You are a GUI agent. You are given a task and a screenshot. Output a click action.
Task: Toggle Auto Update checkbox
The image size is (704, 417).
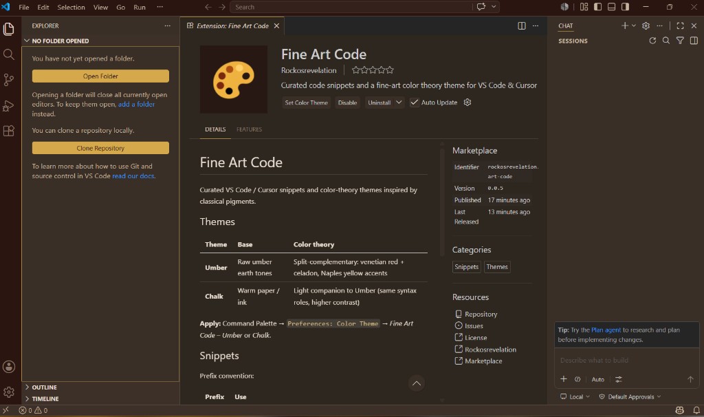click(414, 103)
